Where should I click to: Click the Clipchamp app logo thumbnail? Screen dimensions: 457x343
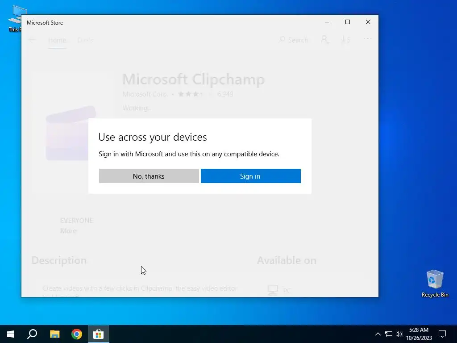pyautogui.click(x=71, y=133)
